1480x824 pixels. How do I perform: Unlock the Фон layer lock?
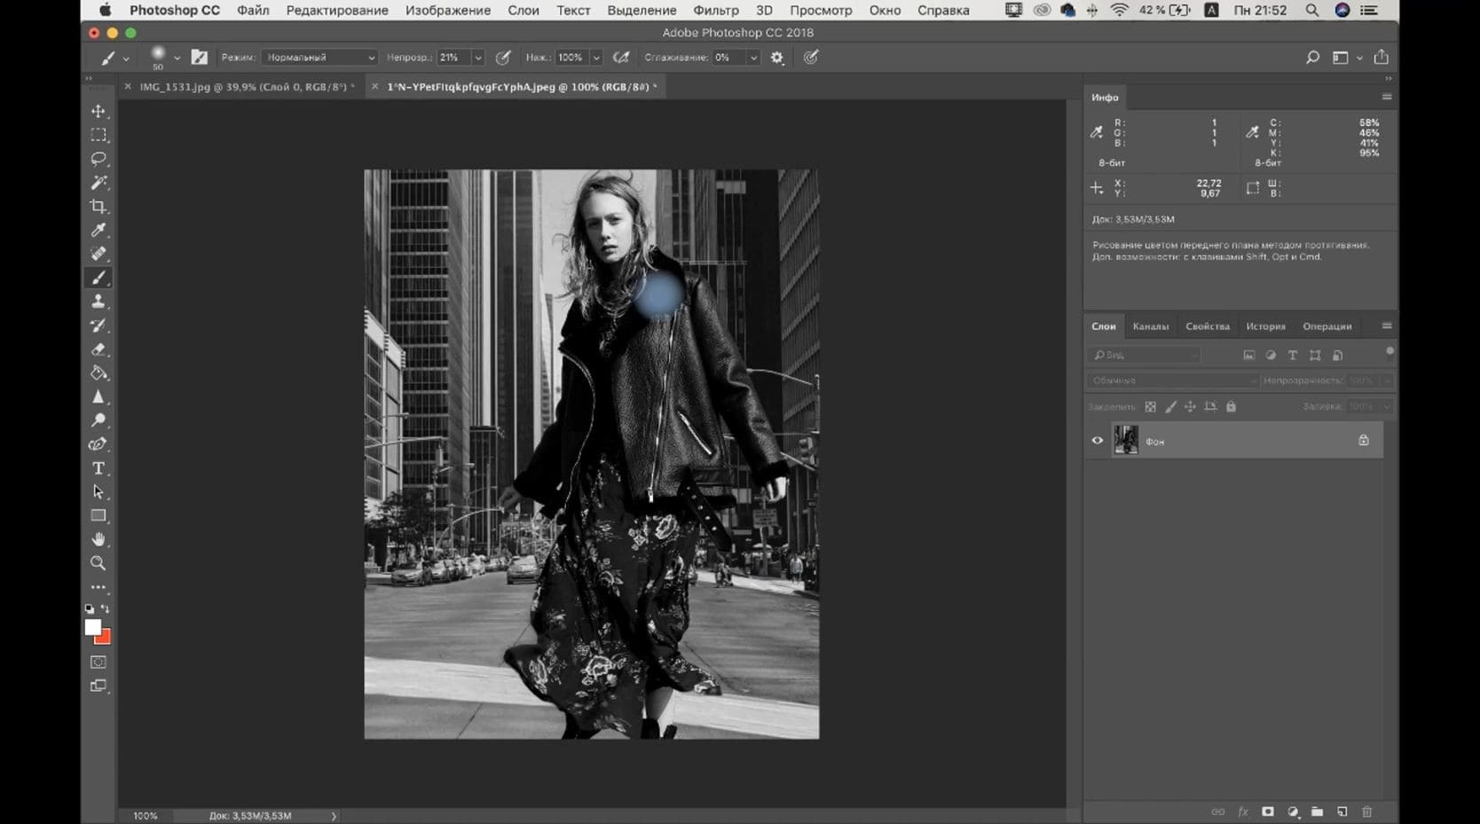[1364, 441]
